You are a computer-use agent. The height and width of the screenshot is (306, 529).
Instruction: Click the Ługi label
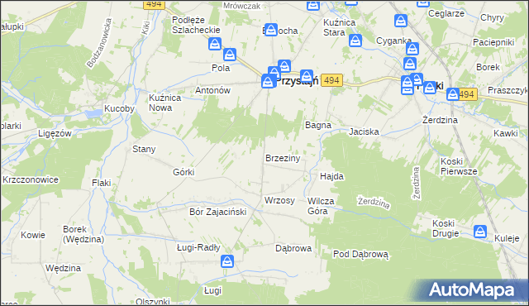tap(212, 290)
